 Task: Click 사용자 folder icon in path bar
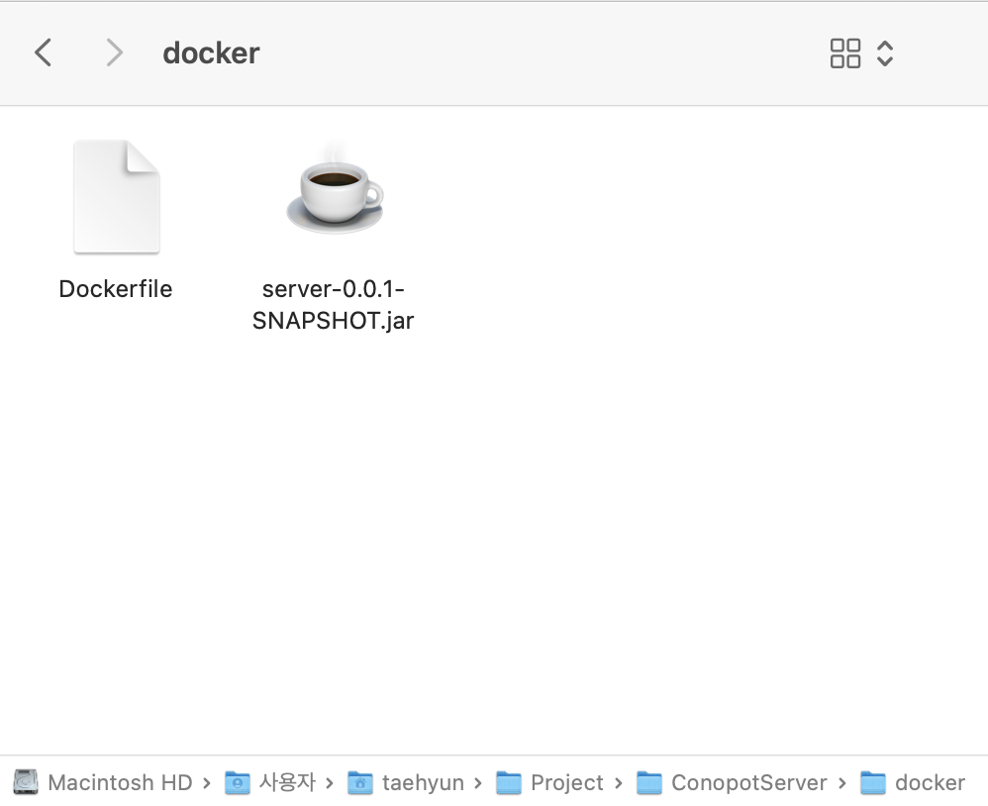237,782
